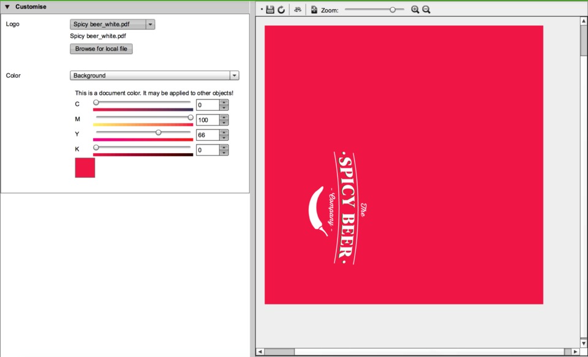The image size is (588, 357).
Task: Increase M value with up stepper arrow
Action: click(224, 118)
